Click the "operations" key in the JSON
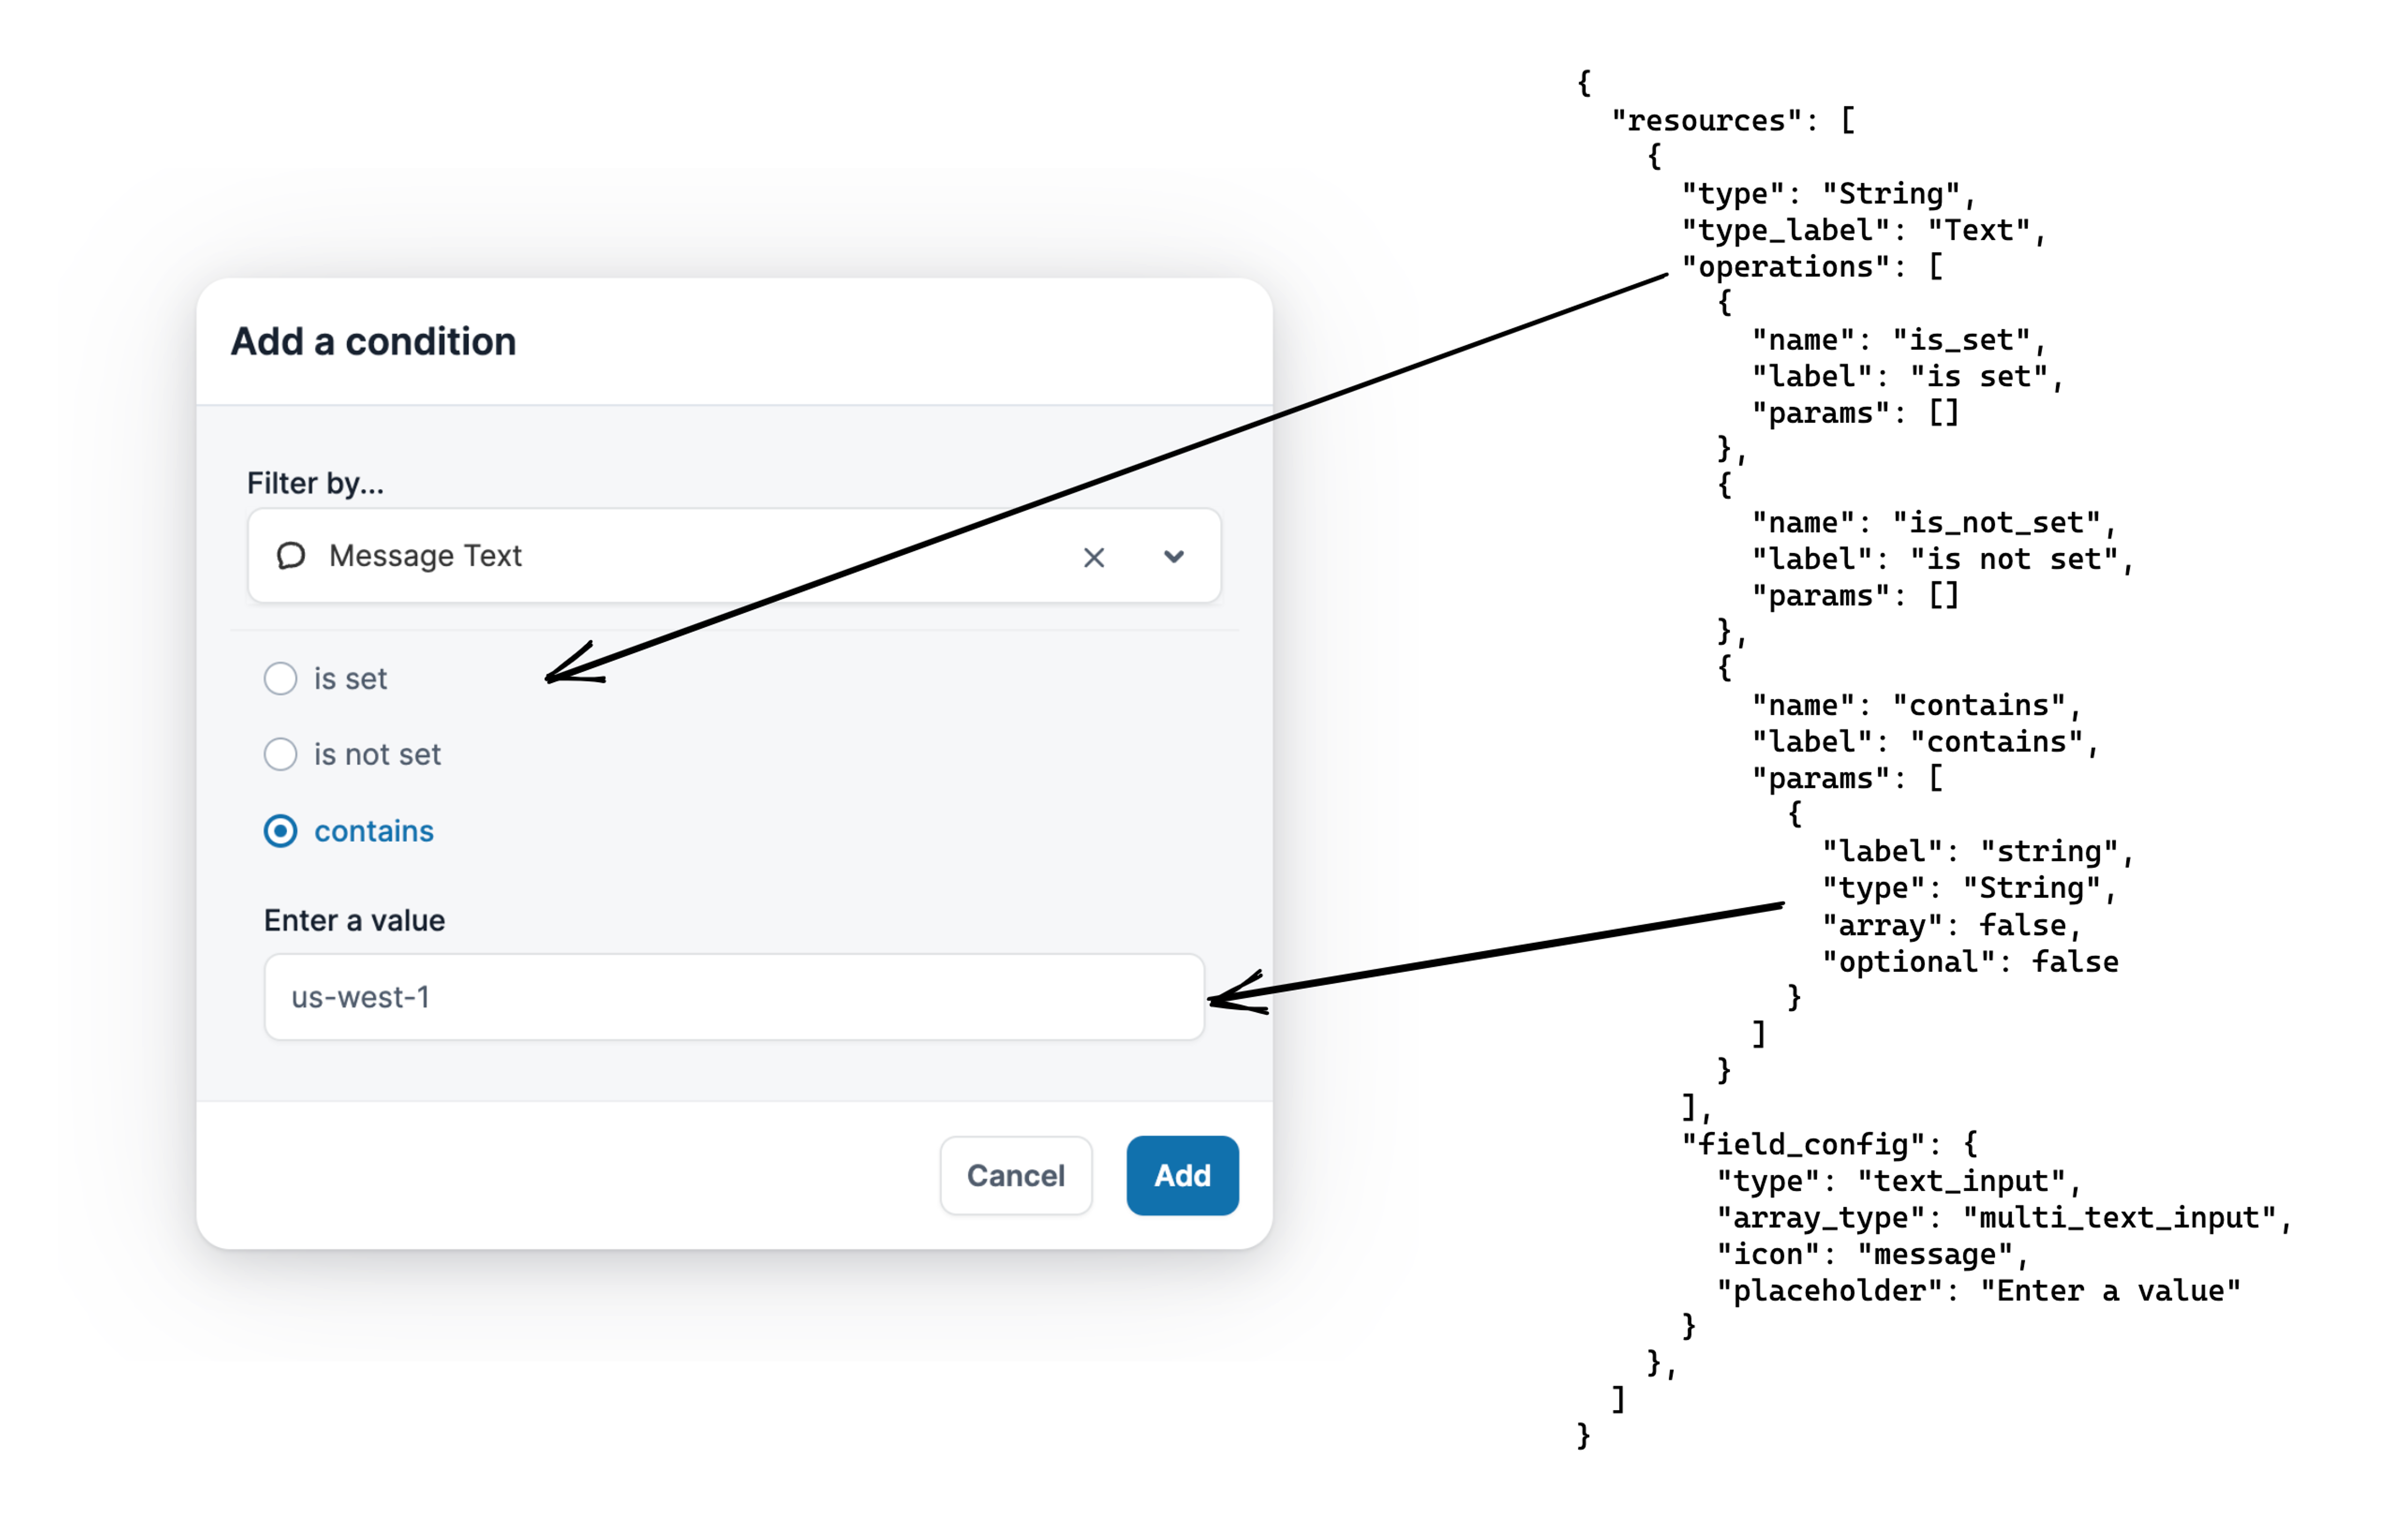Image resolution: width=2408 pixels, height=1528 pixels. (1786, 267)
